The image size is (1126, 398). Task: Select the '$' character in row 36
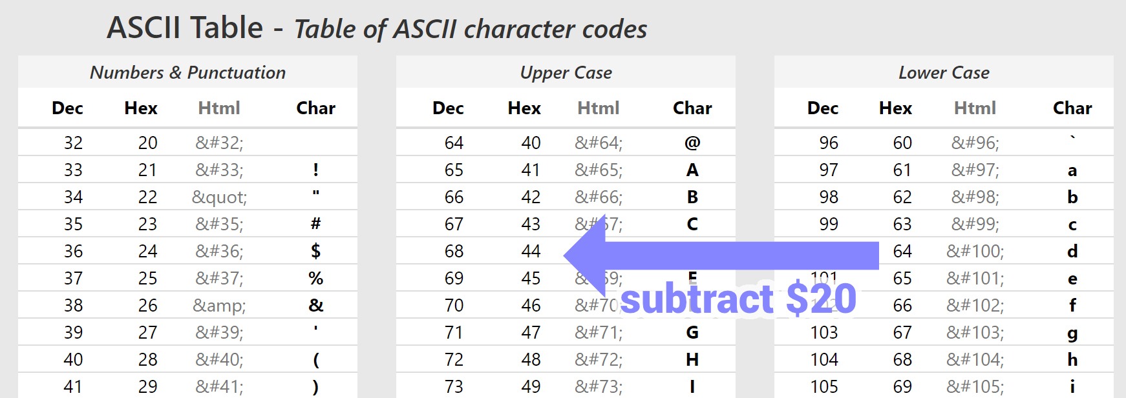tap(315, 251)
